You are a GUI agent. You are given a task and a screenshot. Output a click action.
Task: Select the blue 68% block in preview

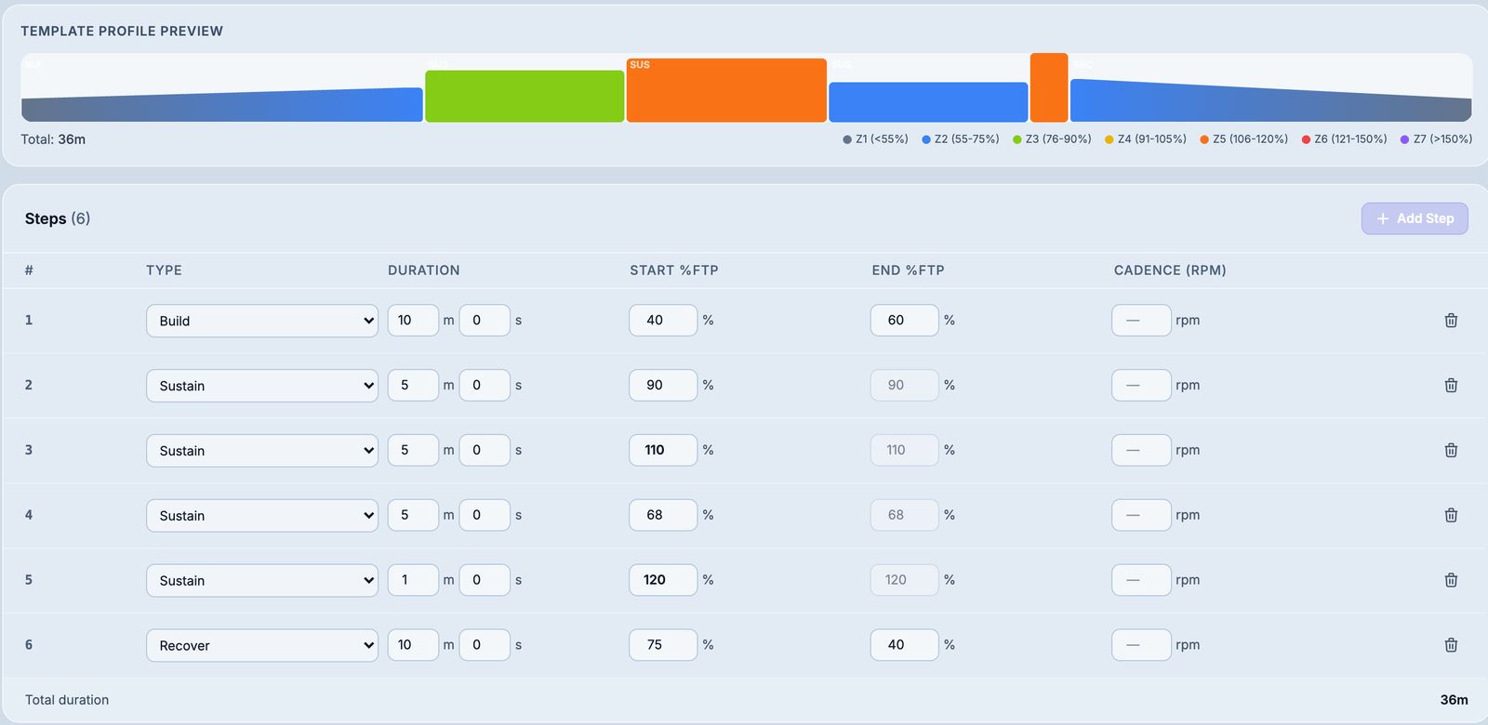click(928, 102)
